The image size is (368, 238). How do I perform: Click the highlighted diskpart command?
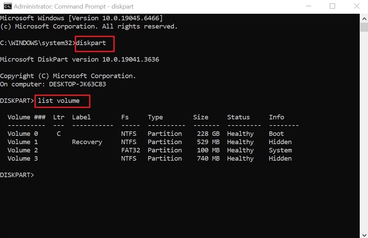[x=91, y=43]
